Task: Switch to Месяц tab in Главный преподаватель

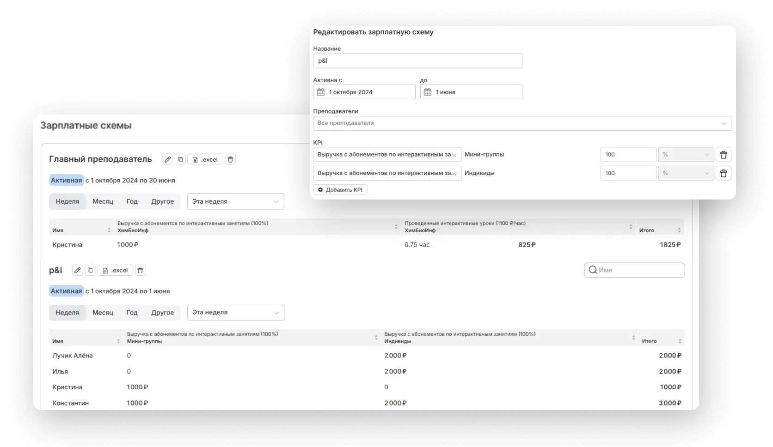Action: click(x=103, y=202)
